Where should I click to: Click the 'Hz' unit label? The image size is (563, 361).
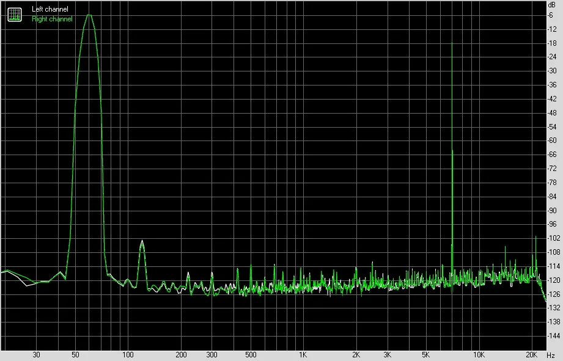tap(551, 356)
